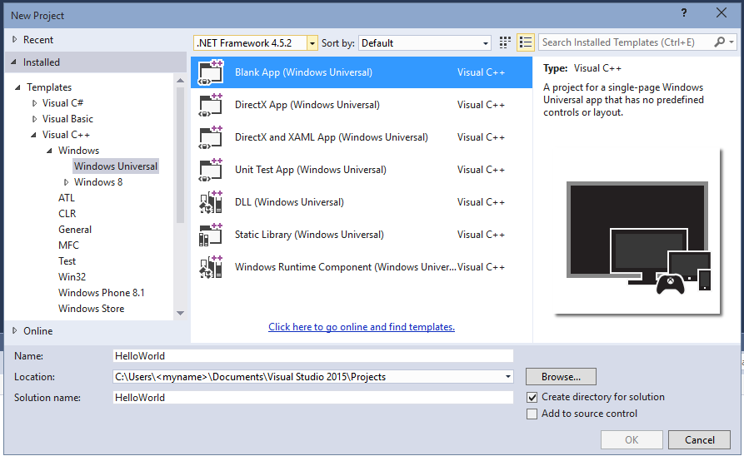Click the DirectX and XAML App icon
This screenshot has width=744, height=456.
tap(211, 137)
